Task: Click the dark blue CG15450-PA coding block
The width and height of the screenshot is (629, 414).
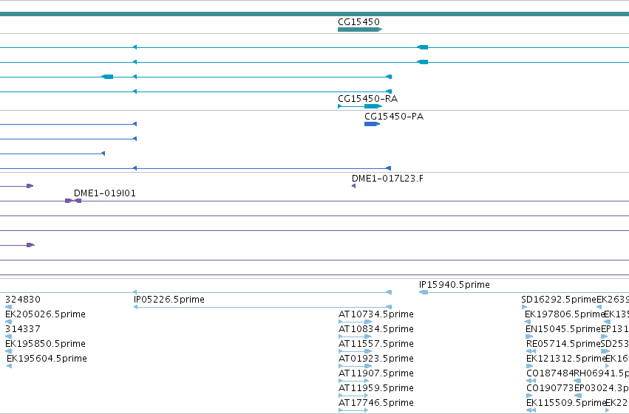Action: coord(372,124)
